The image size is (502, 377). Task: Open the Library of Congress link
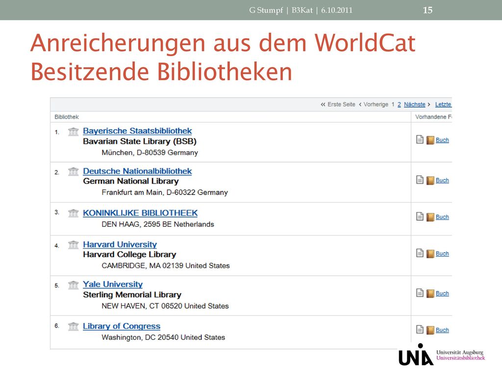click(x=122, y=326)
